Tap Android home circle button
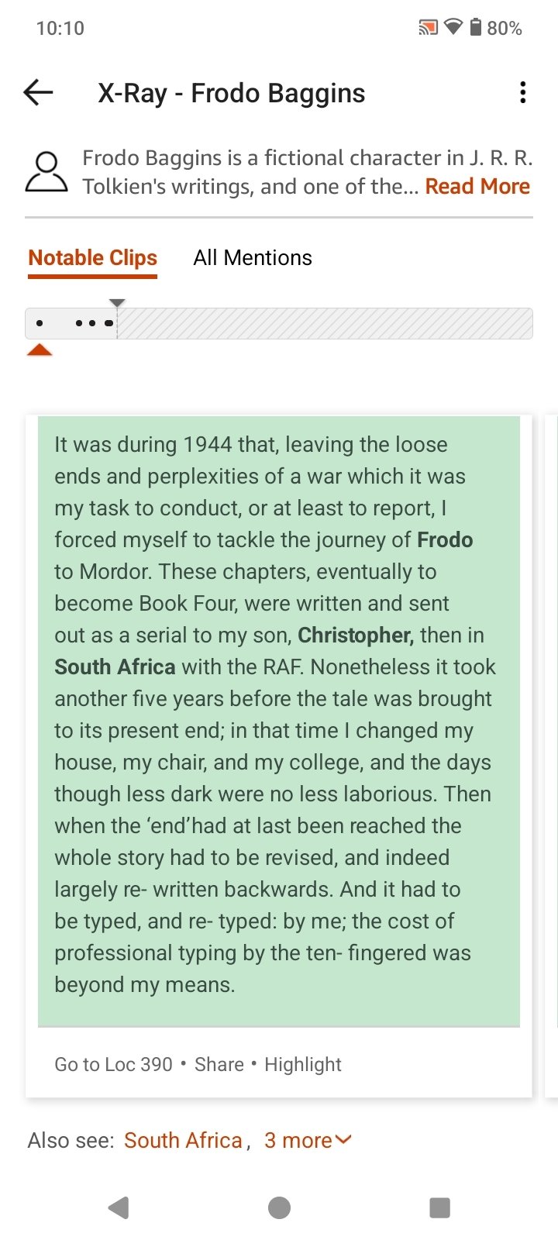 pyautogui.click(x=279, y=1207)
